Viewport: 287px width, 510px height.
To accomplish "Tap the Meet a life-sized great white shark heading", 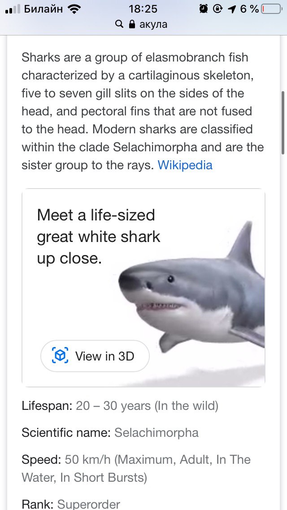I will click(99, 237).
